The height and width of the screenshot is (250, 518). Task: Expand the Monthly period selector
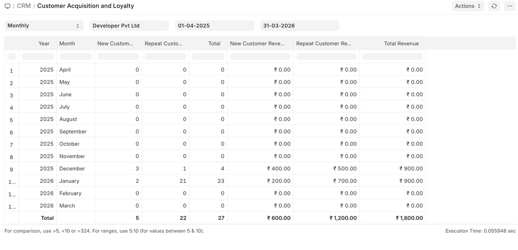click(44, 26)
